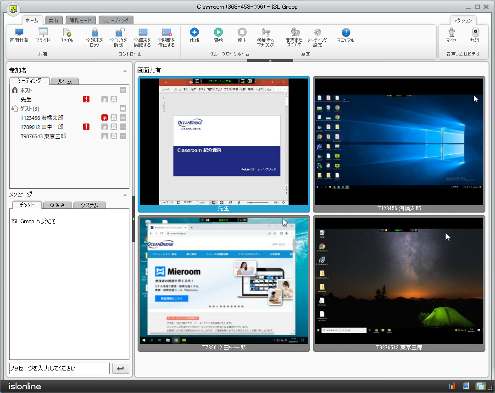Open the Q & A message tab
The width and height of the screenshot is (495, 393).
coord(57,205)
